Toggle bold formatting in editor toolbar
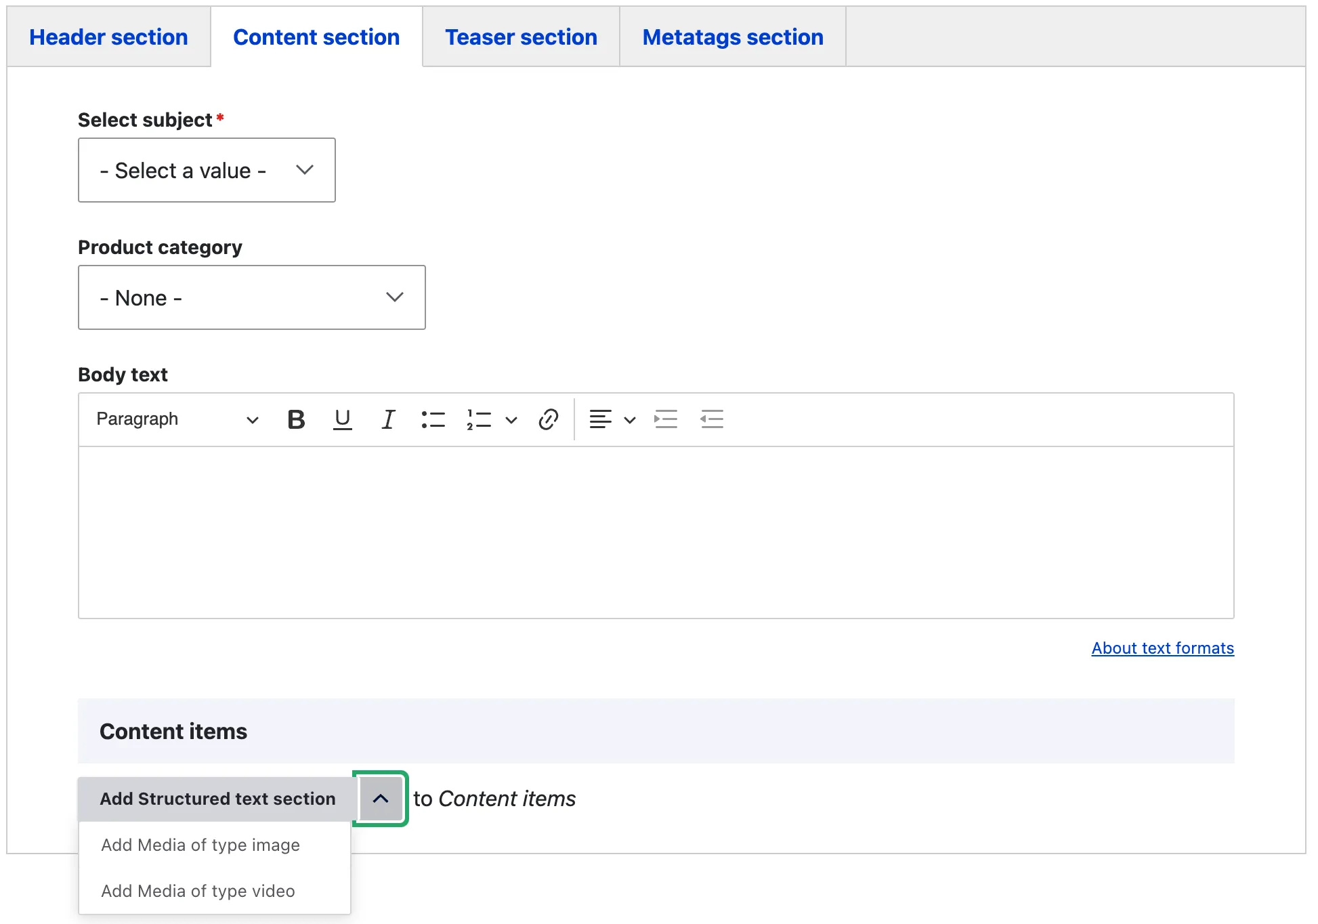The height and width of the screenshot is (924, 1318). [x=296, y=419]
